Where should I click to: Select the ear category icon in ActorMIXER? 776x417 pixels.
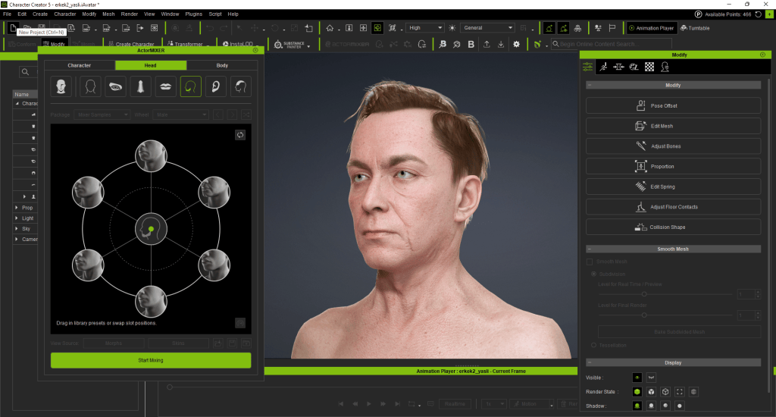216,86
